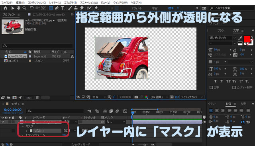Click the red fill color swatch
This screenshot has width=255, height=146.
pos(247,39)
